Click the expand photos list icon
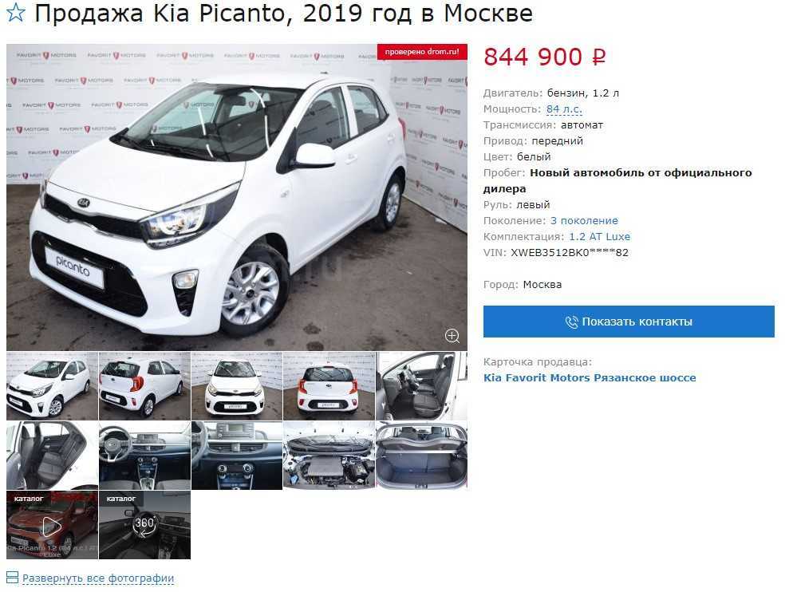789x592 pixels. (x=12, y=578)
